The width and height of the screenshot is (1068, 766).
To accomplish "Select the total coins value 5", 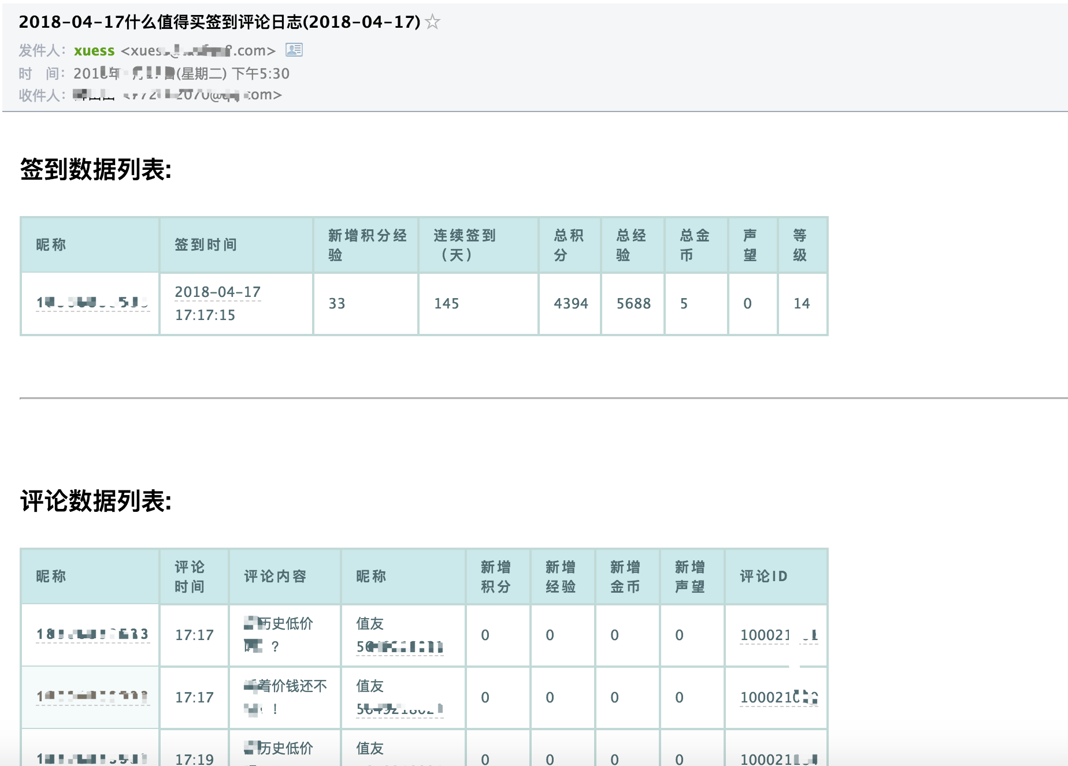I will (x=684, y=304).
